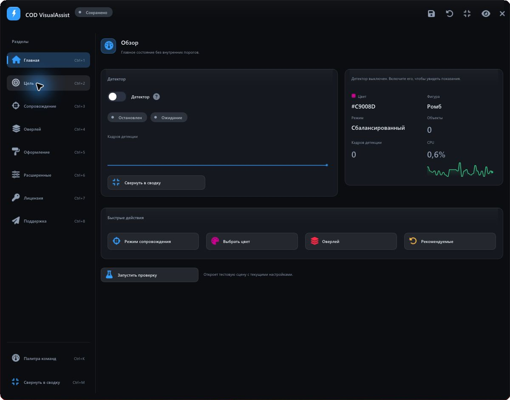510x400 pixels.
Task: Open the Главная section
Action: coord(48,60)
